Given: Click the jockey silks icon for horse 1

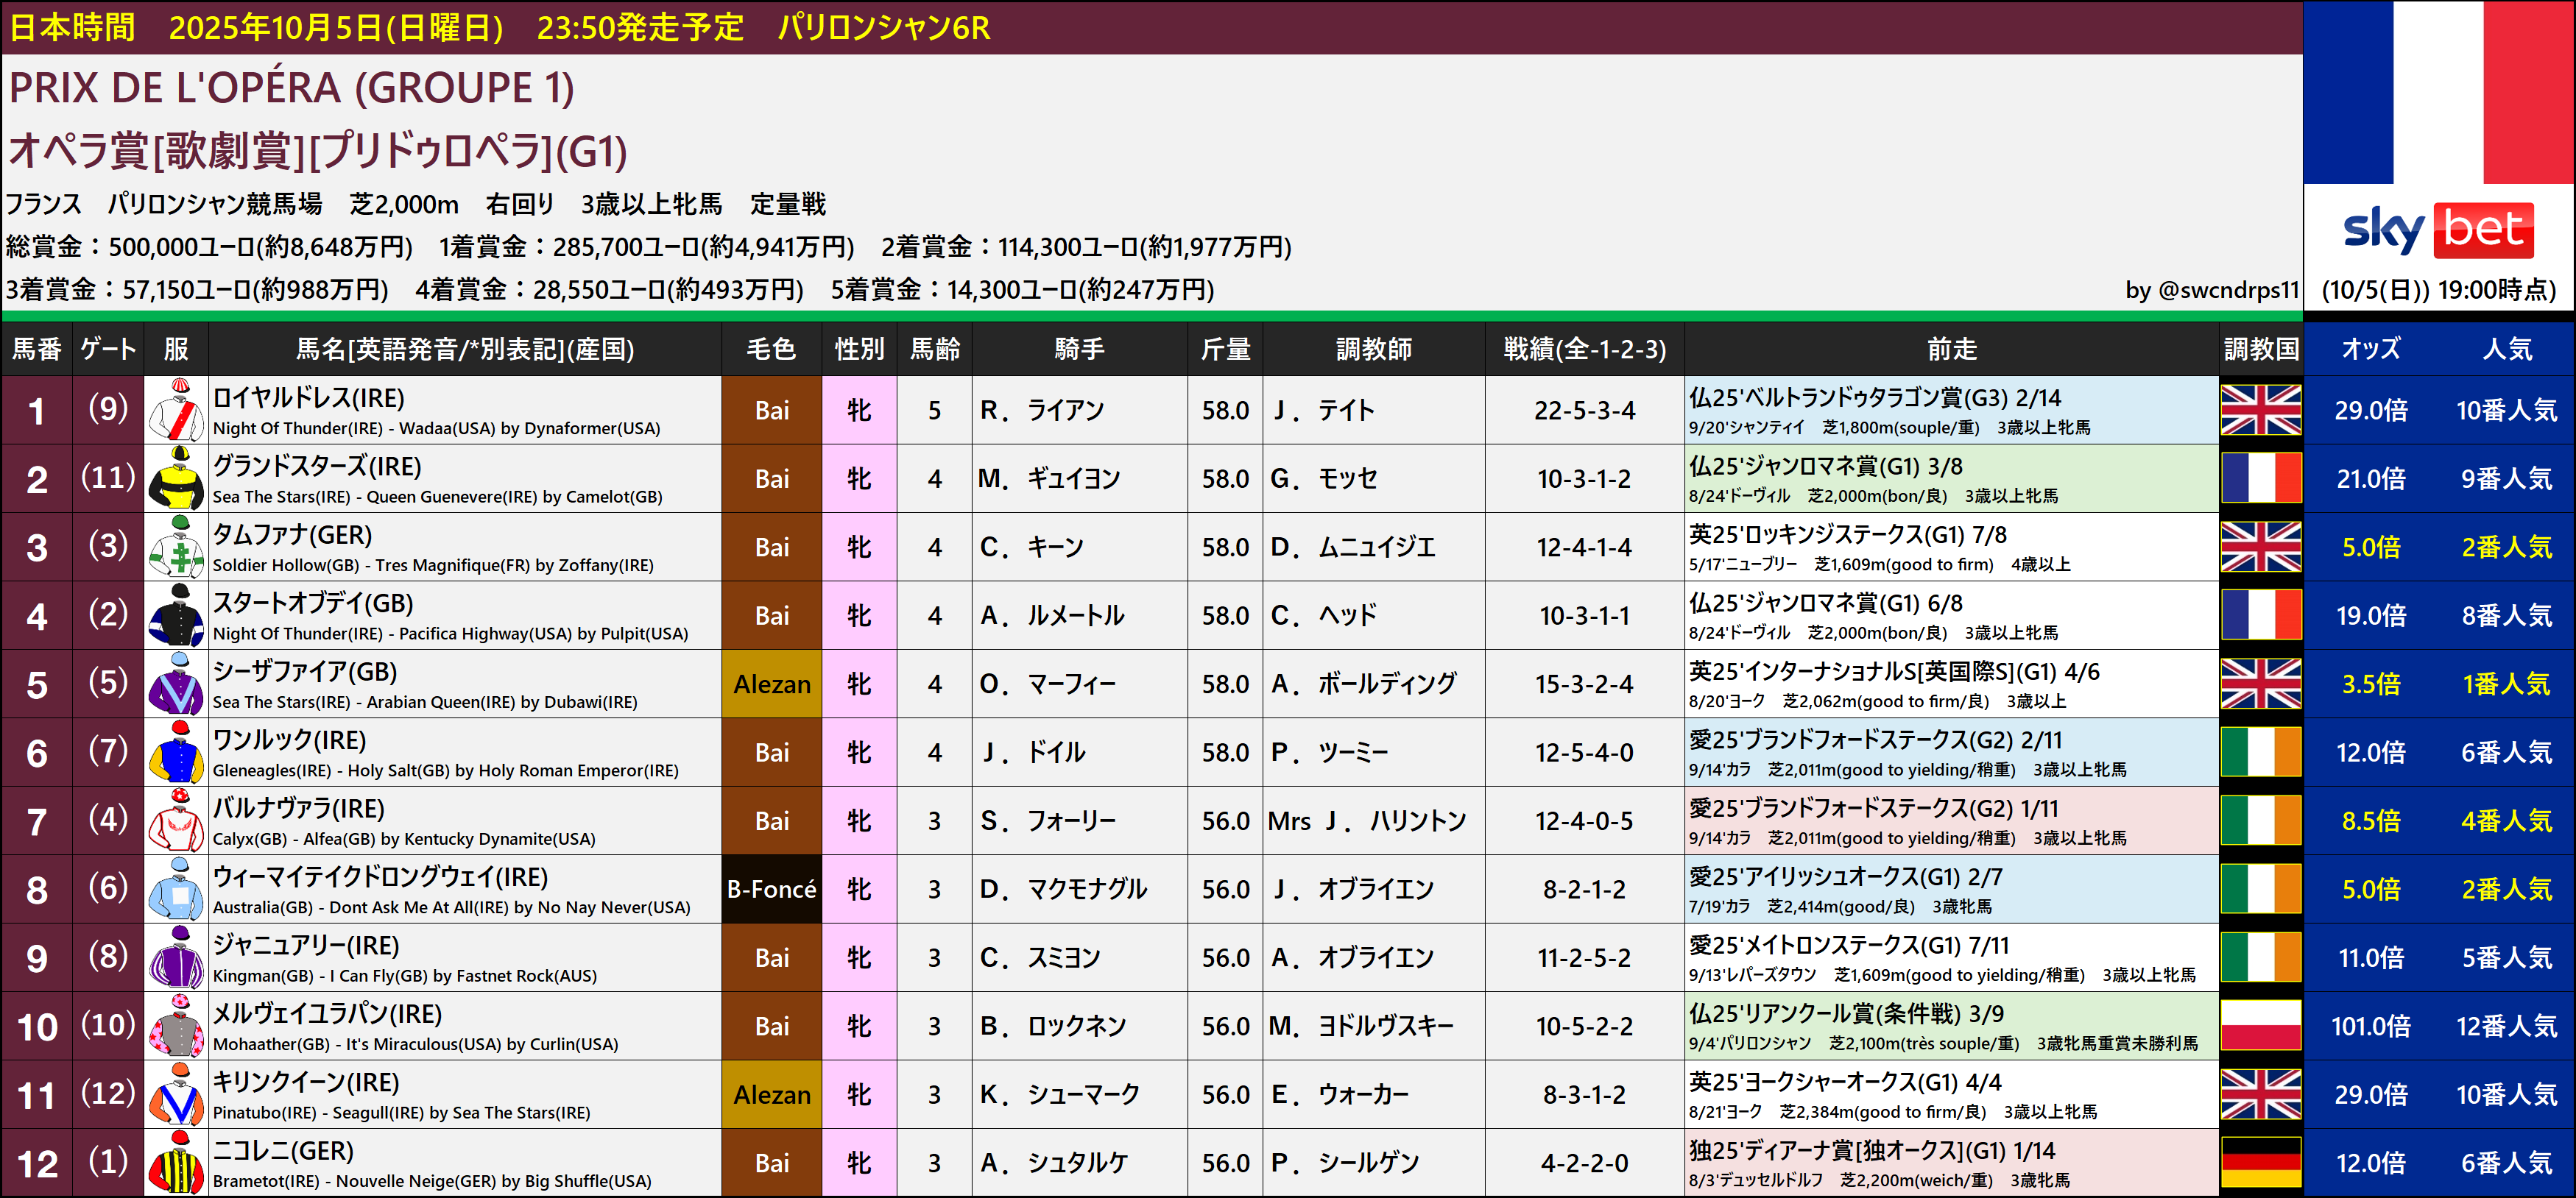Looking at the screenshot, I should pos(176,410).
